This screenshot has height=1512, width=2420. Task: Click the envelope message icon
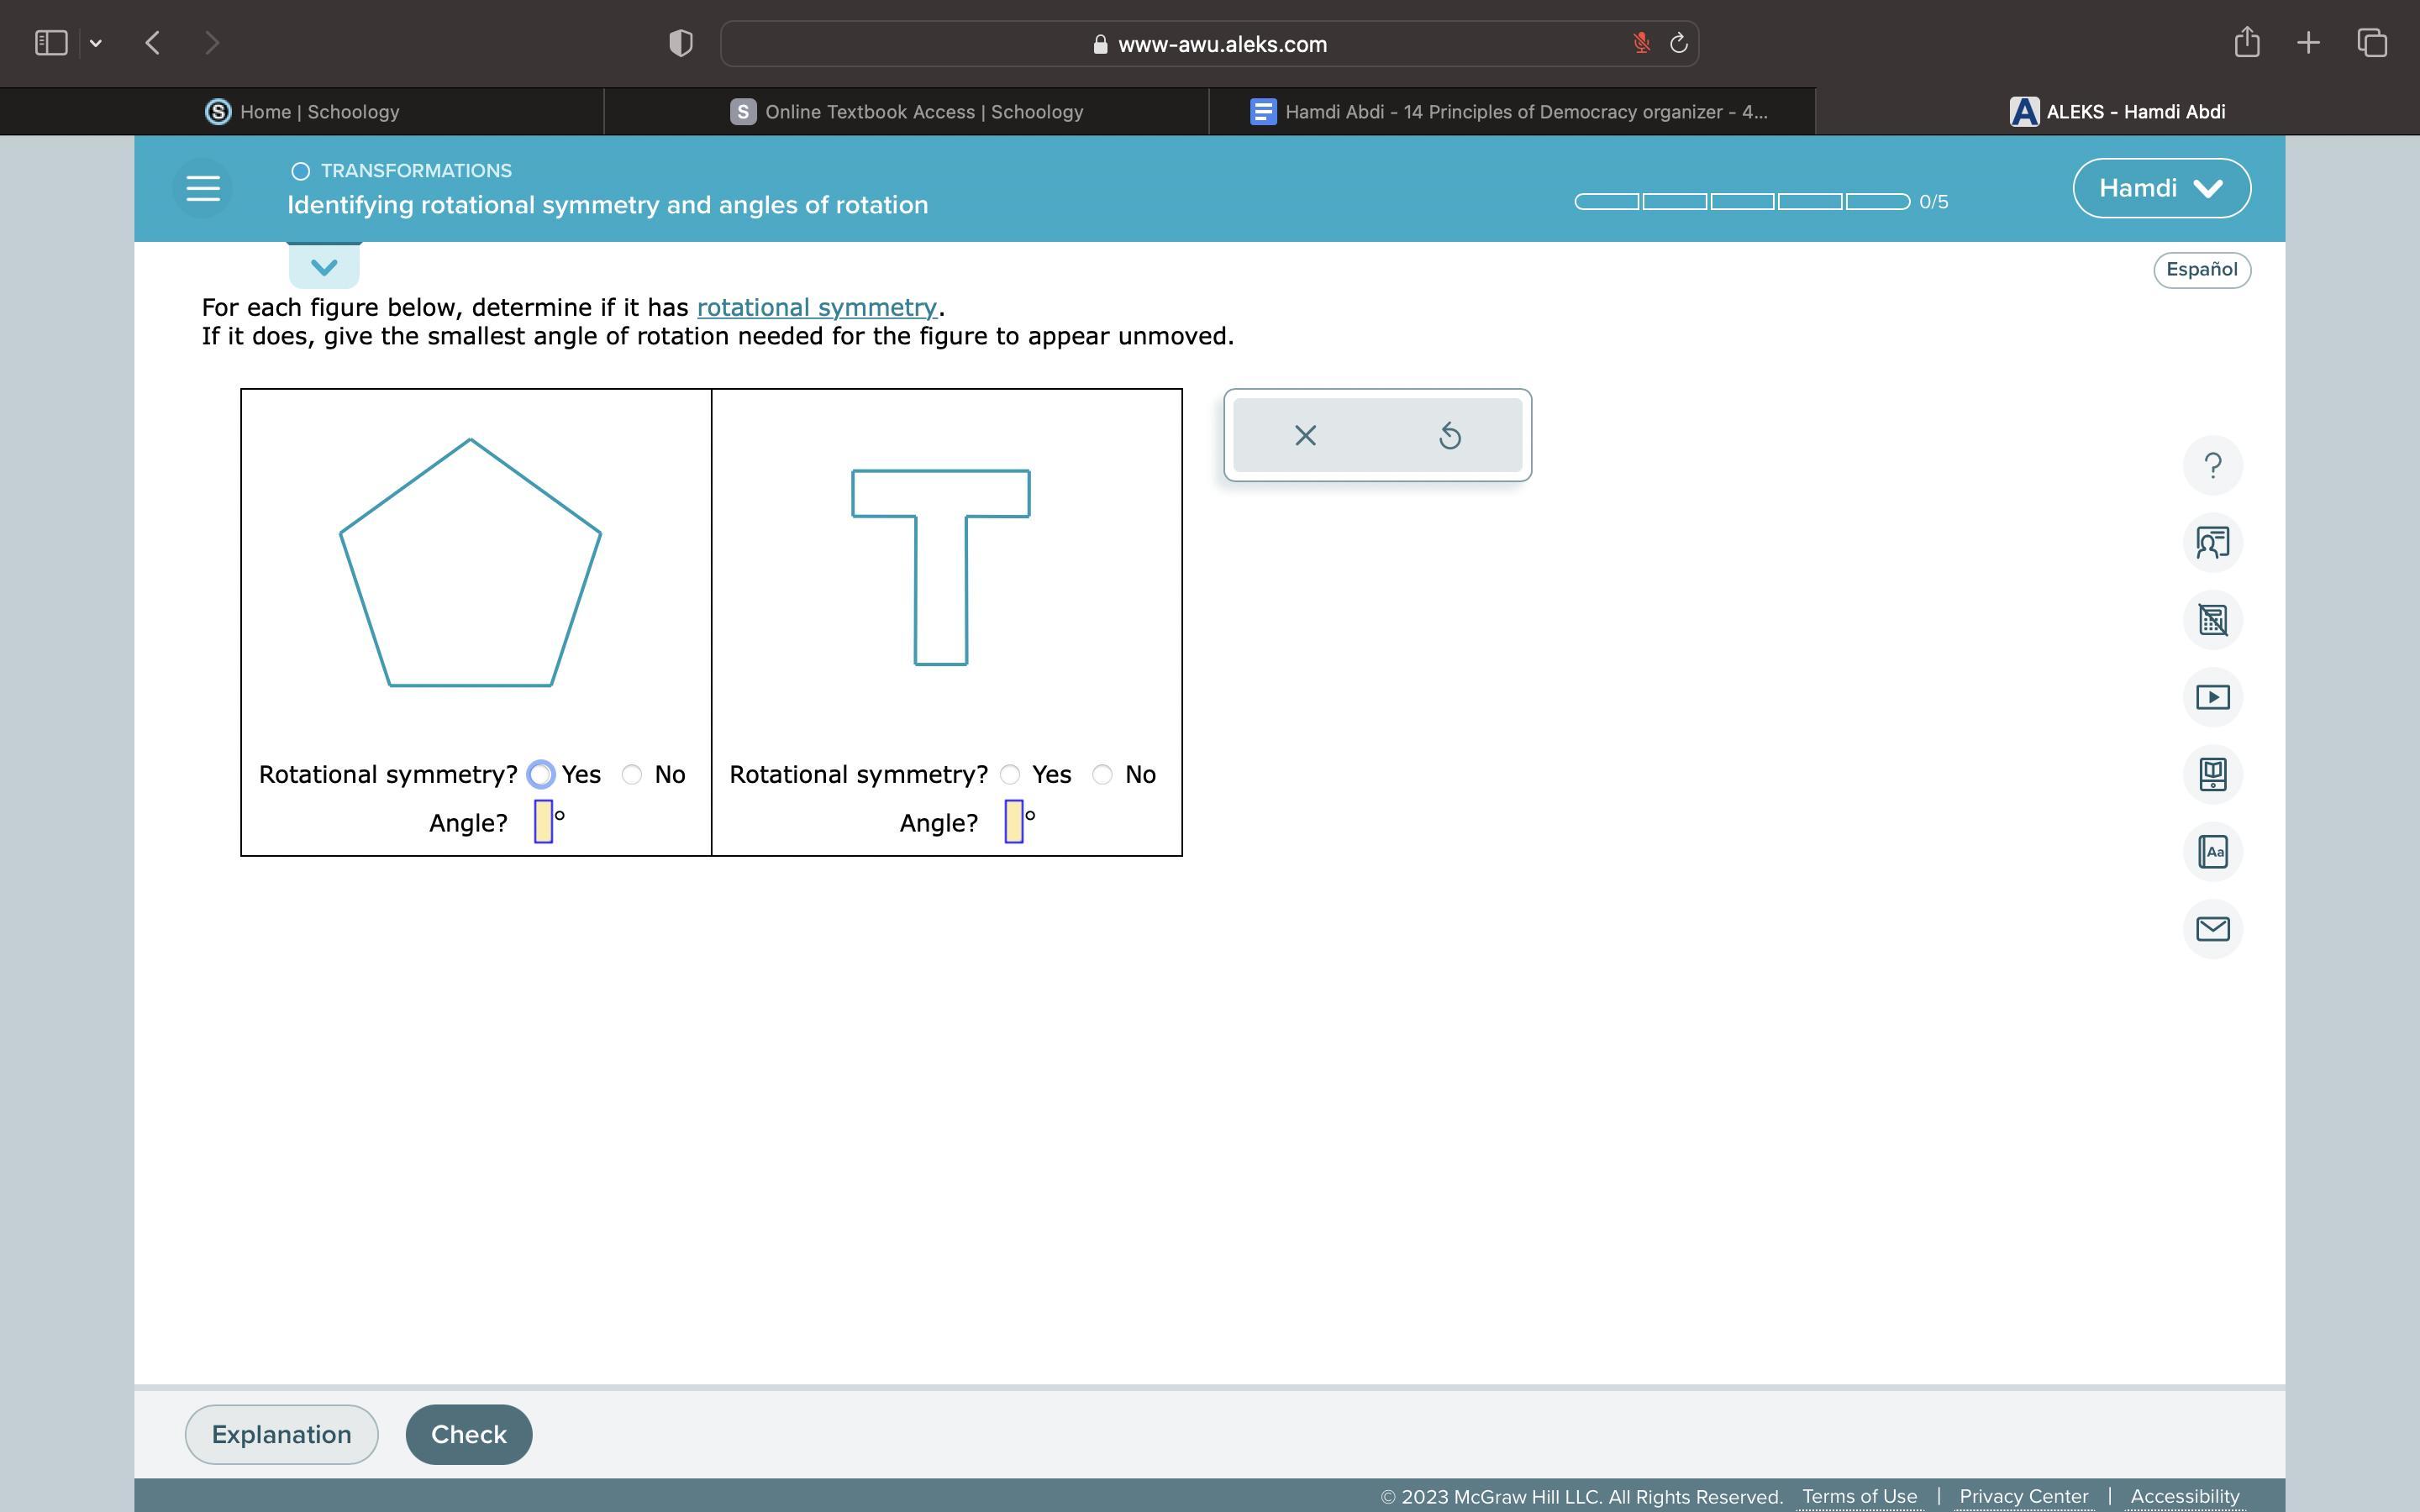(2212, 929)
